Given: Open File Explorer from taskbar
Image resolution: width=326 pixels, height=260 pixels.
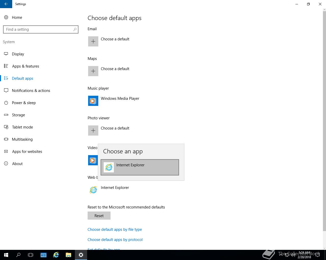Looking at the screenshot, I should pos(69,255).
